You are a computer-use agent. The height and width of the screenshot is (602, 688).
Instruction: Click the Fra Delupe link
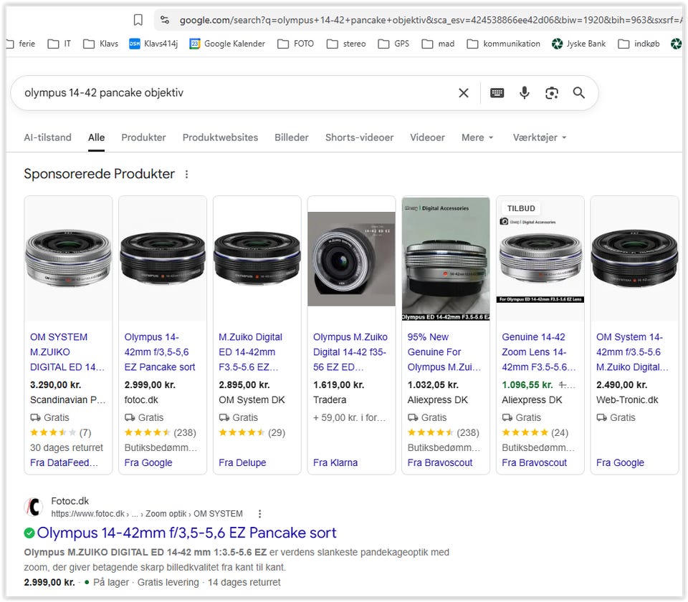tap(242, 462)
